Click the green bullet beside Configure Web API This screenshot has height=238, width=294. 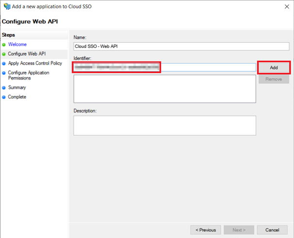(x=4, y=54)
